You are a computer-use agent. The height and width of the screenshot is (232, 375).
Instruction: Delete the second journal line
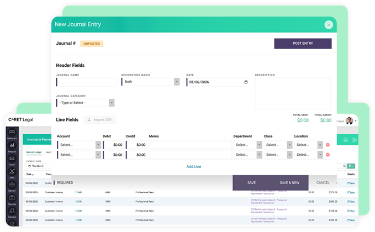point(328,155)
